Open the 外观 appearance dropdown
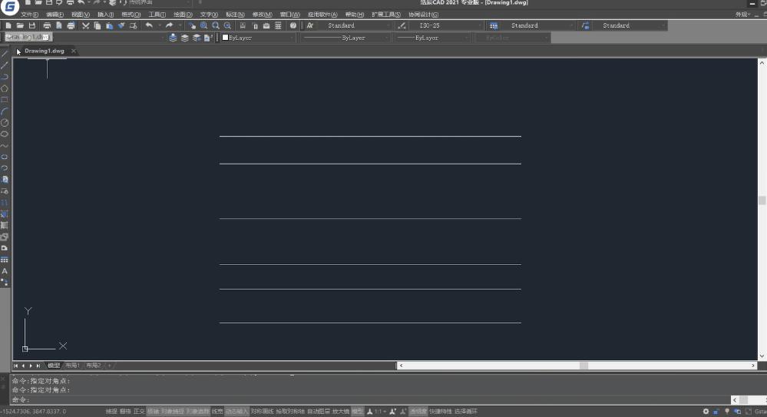The image size is (767, 417). 742,15
